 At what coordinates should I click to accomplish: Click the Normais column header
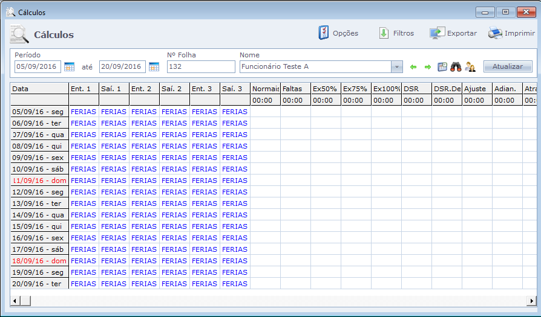click(x=265, y=89)
